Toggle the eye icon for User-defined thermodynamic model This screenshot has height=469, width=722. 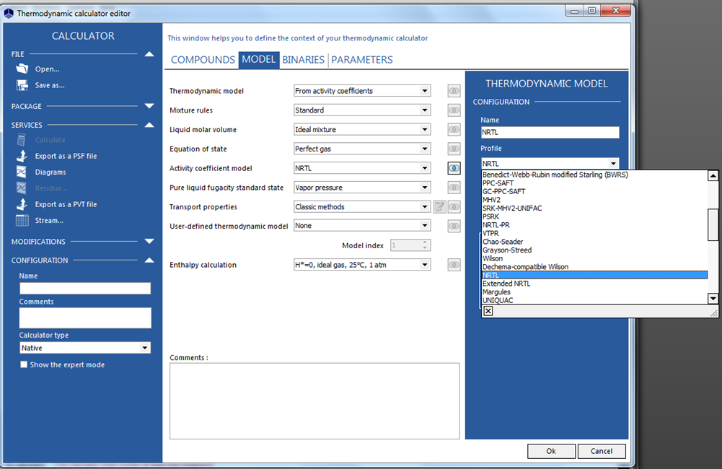coord(454,226)
